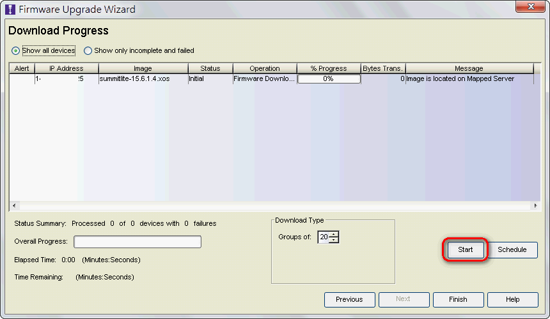Viewport: 550px width, 319px height.
Task: Select the Show all devices option
Action: coord(16,50)
